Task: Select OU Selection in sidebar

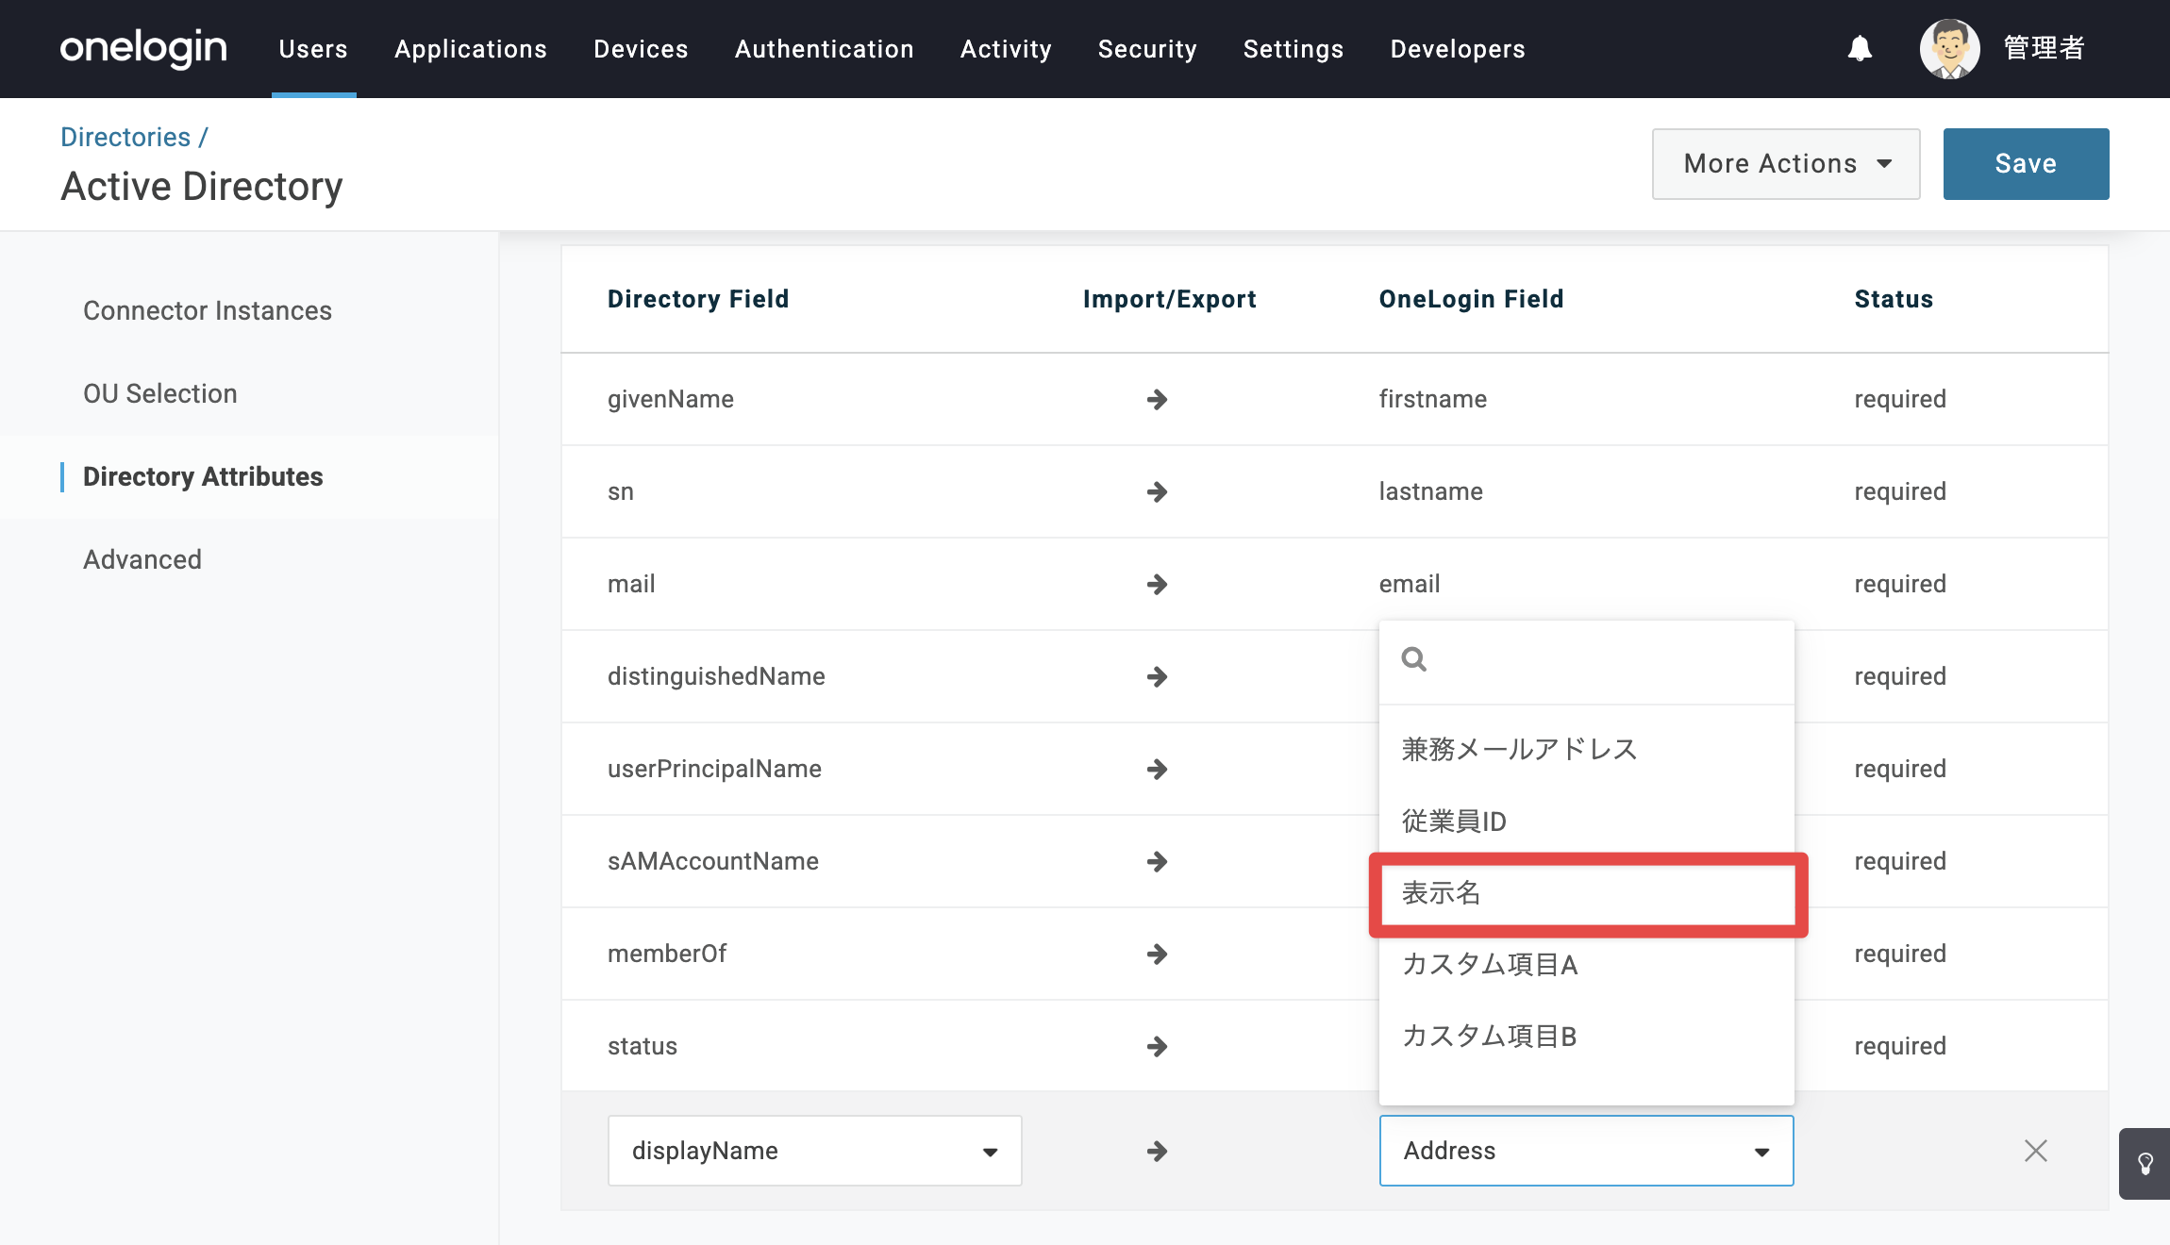Action: (x=160, y=394)
